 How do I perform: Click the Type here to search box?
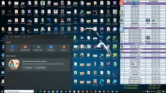point(19,91)
